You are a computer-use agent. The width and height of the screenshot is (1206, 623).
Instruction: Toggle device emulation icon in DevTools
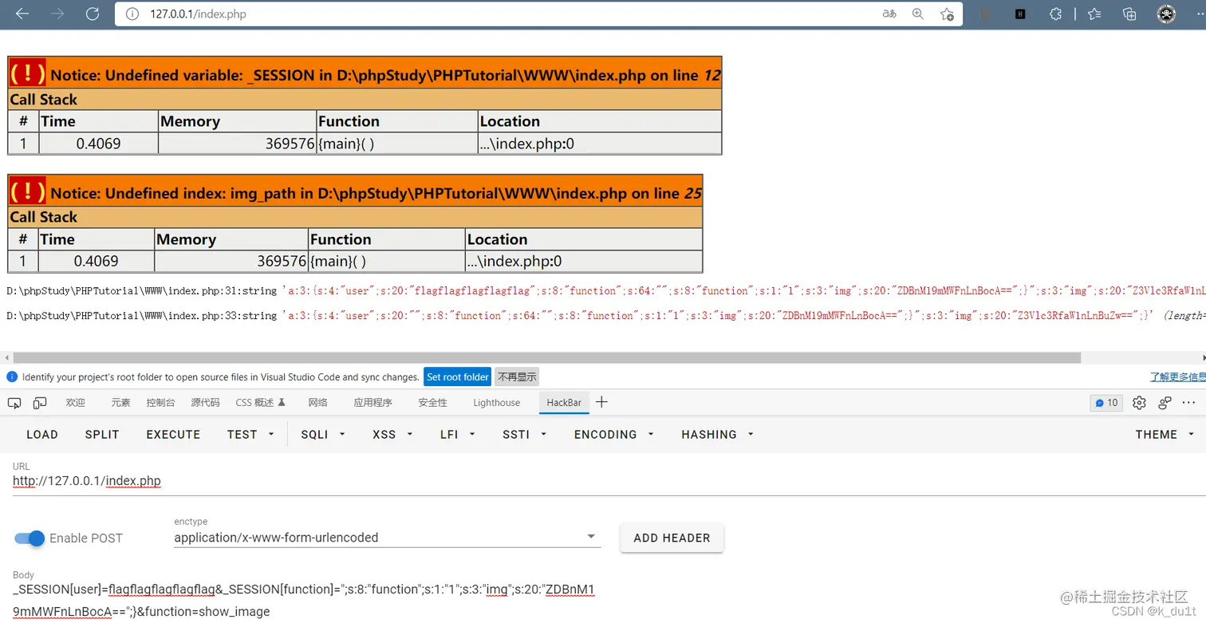click(39, 403)
